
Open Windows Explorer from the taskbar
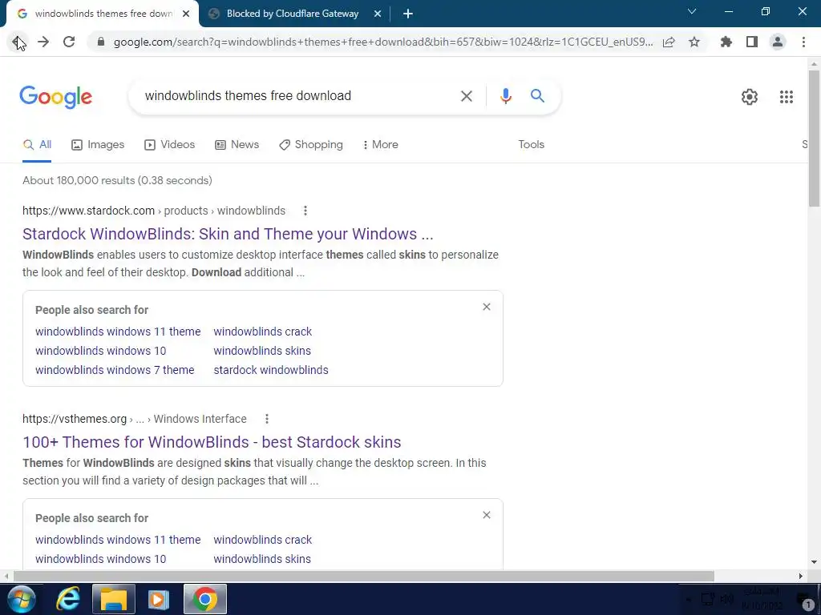114,599
